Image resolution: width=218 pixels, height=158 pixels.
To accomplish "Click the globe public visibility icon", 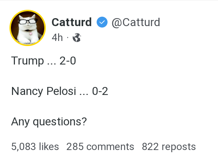I will click(76, 37).
